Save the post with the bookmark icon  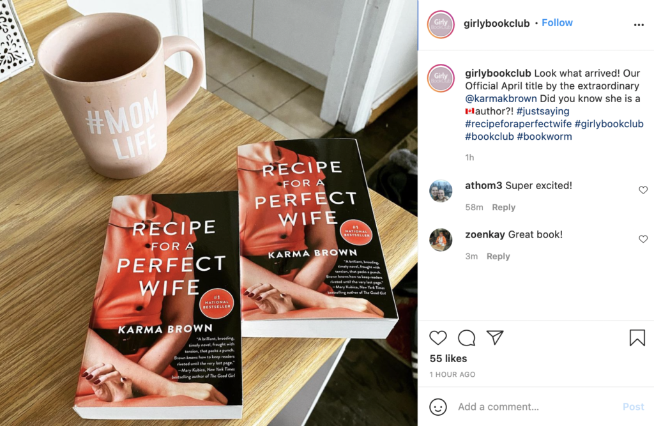[x=637, y=337]
